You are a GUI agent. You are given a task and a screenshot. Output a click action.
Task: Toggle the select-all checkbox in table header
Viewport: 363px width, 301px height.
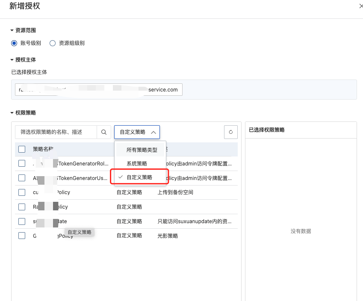(22, 149)
